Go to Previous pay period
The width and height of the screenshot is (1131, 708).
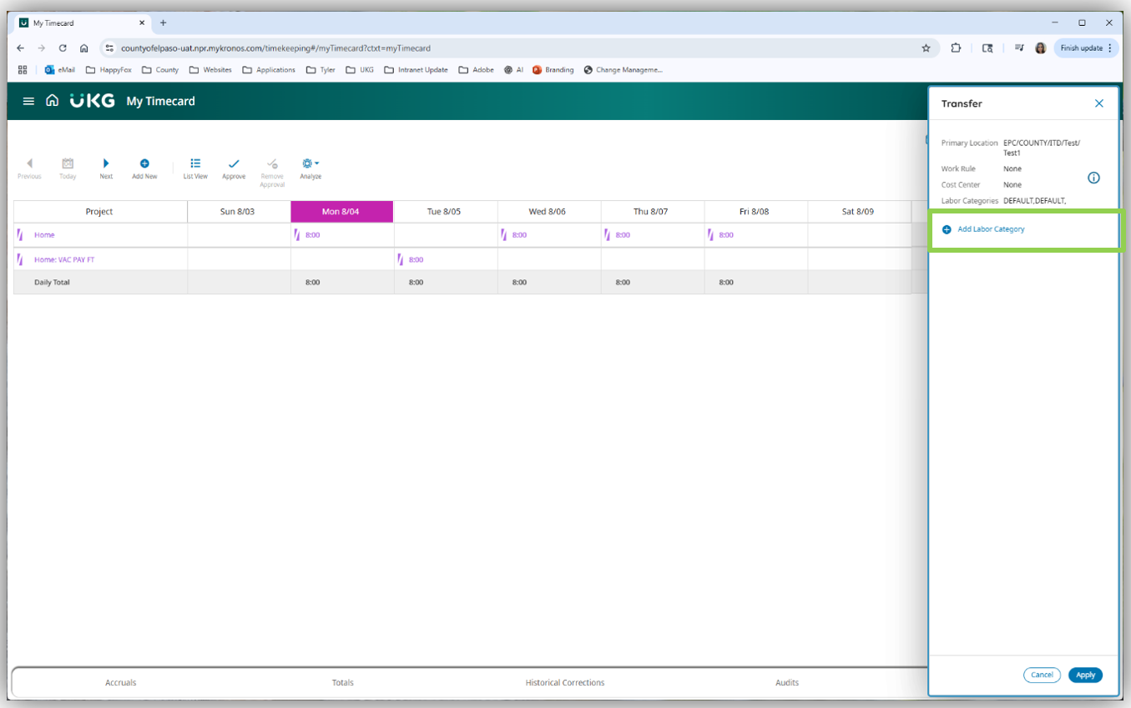[x=29, y=168]
